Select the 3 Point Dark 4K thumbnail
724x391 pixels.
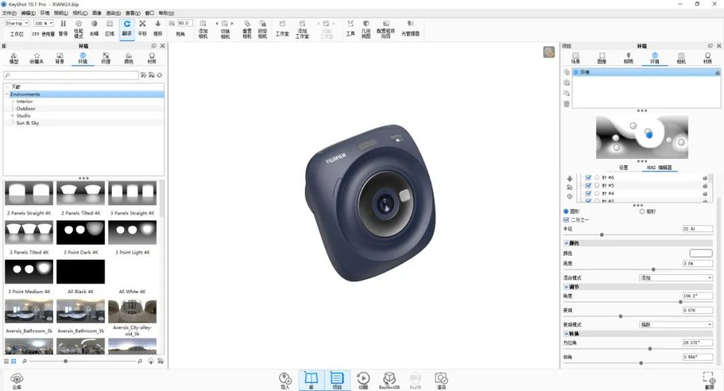[80, 233]
